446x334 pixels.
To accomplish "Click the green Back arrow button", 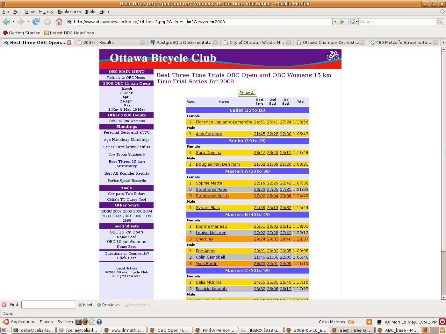I will tap(6, 22).
